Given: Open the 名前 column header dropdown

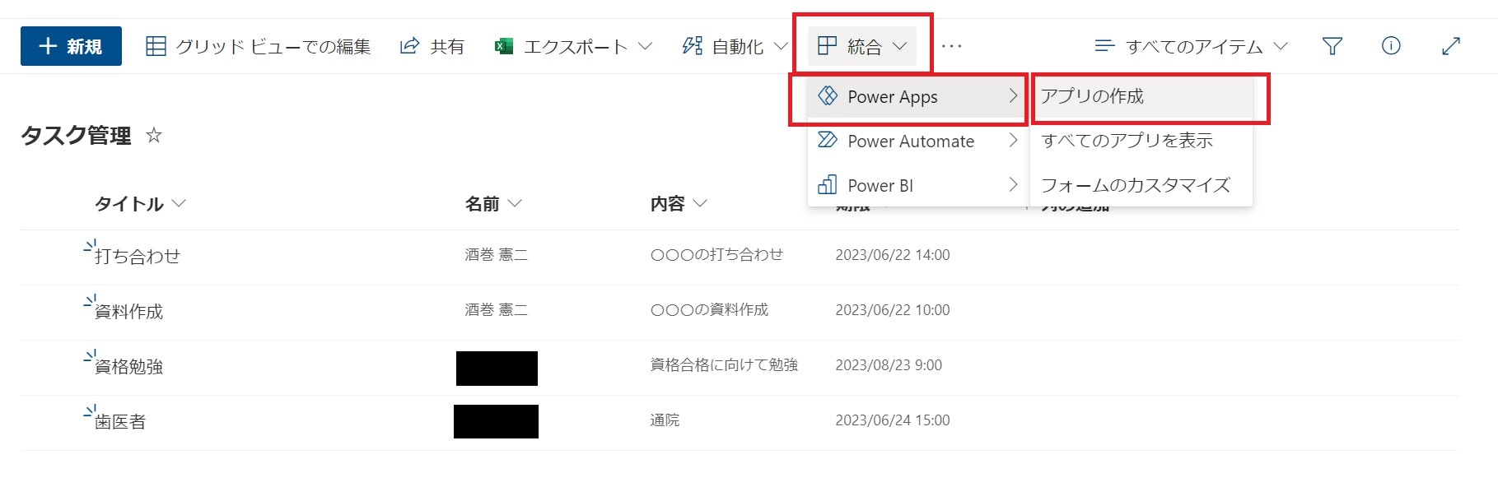Looking at the screenshot, I should coord(492,204).
